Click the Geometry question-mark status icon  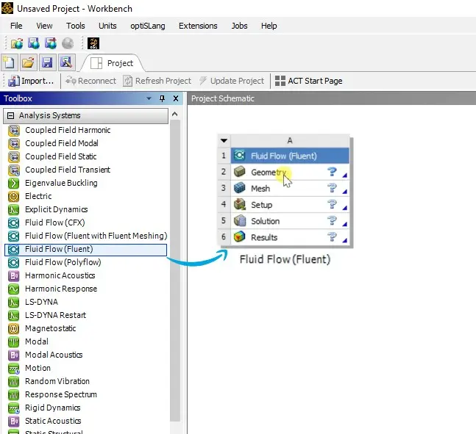[332, 172]
